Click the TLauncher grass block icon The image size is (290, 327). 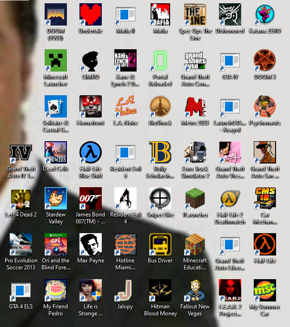pos(195,198)
